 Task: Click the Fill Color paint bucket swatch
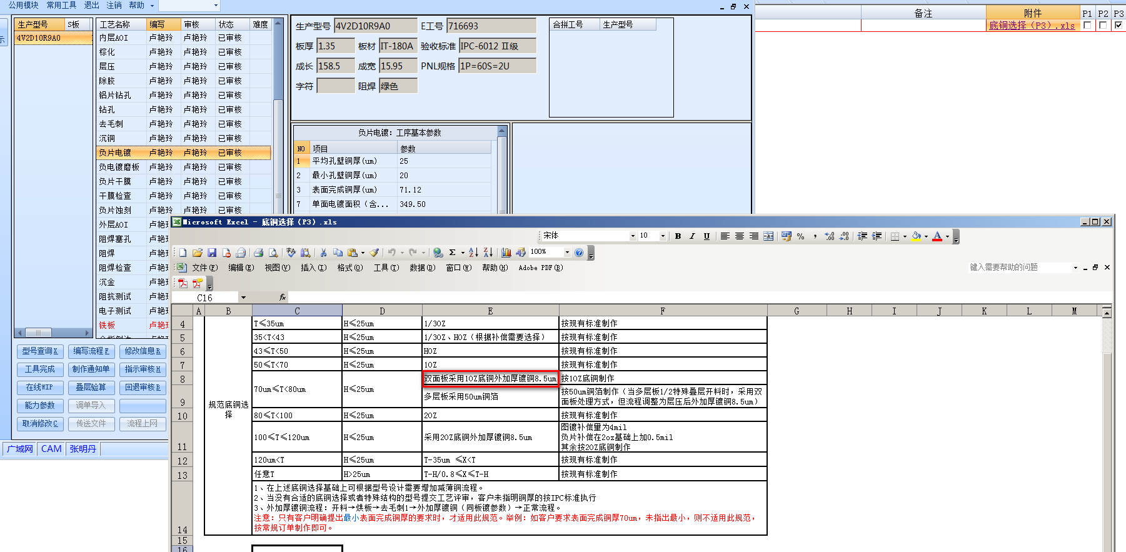916,236
